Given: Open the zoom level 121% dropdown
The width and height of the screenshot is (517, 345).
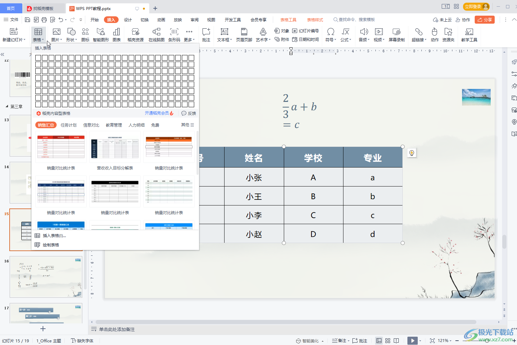Looking at the screenshot, I should pyautogui.click(x=444, y=341).
